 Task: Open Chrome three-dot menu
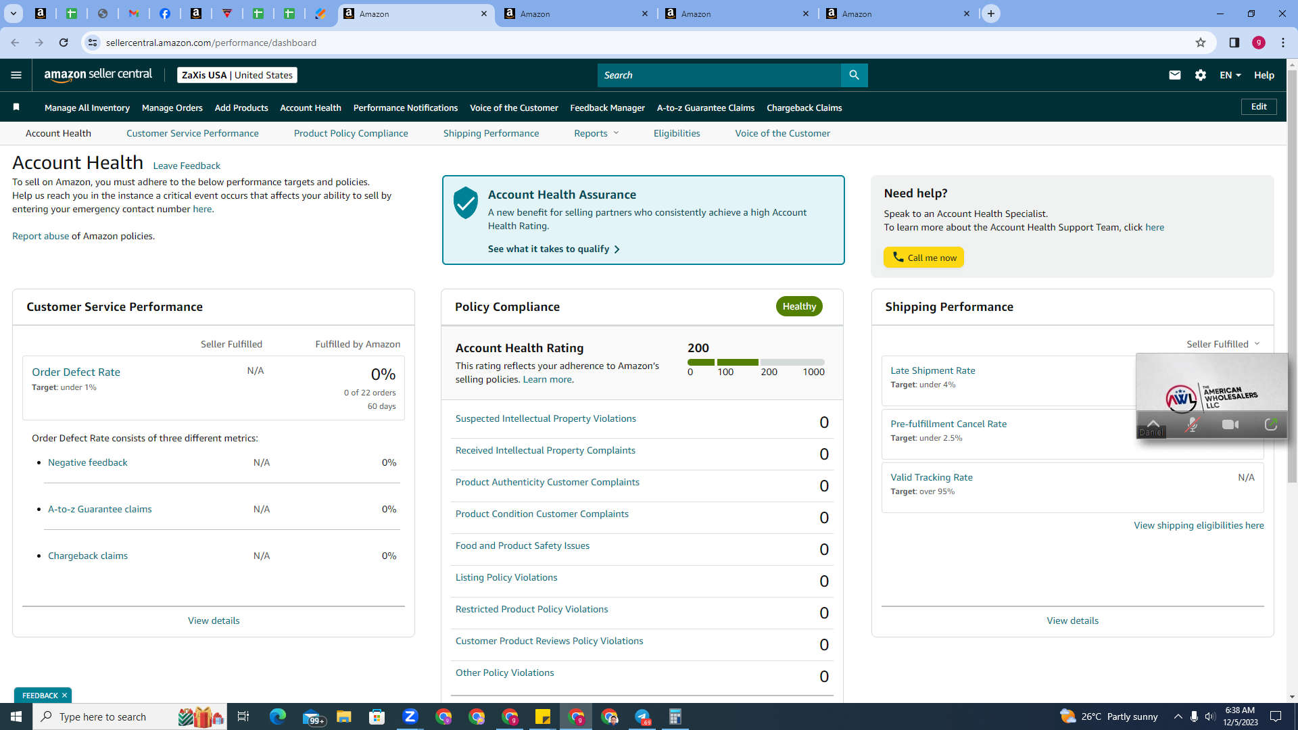(x=1283, y=43)
